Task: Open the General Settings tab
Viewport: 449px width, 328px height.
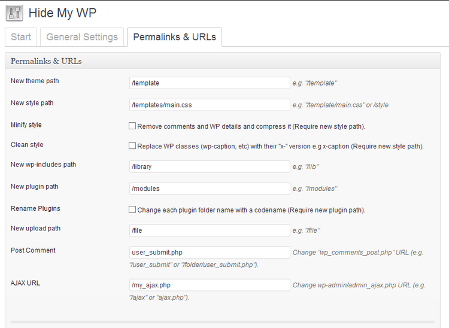Action: pyautogui.click(x=82, y=37)
